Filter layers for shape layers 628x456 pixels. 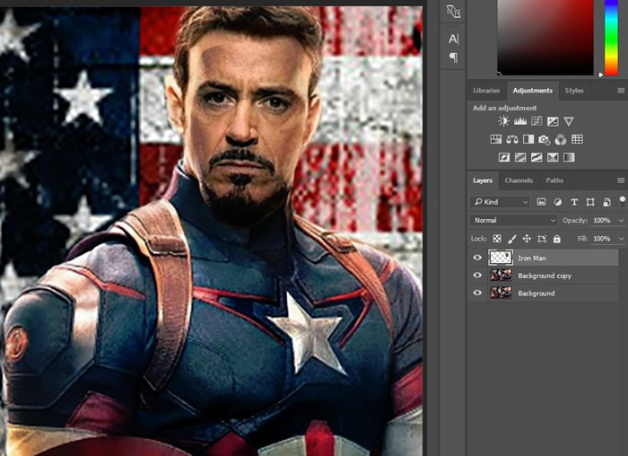coord(590,202)
